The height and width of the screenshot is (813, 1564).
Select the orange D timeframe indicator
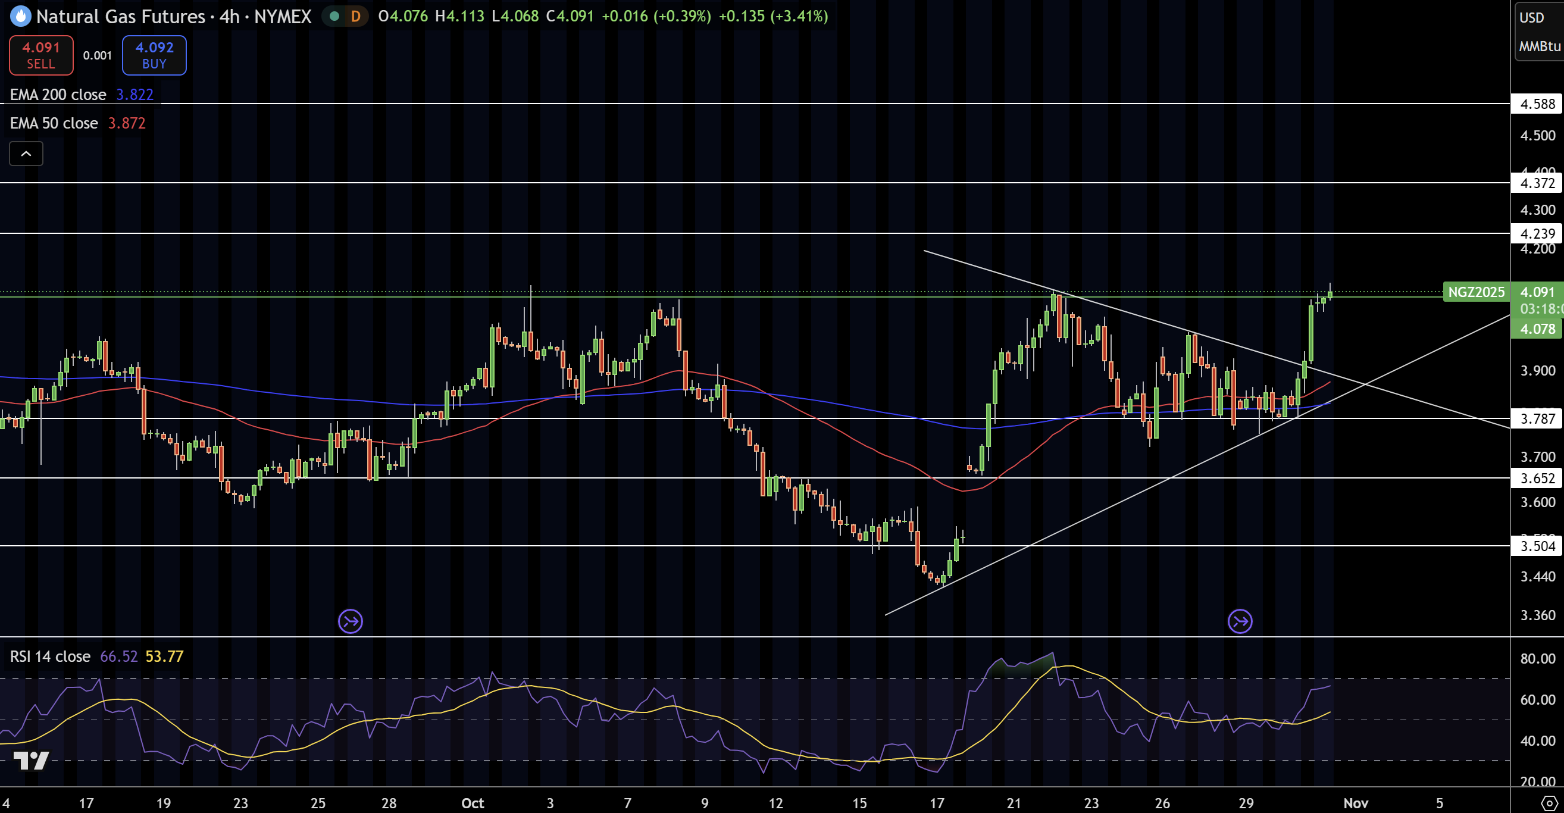(x=355, y=17)
